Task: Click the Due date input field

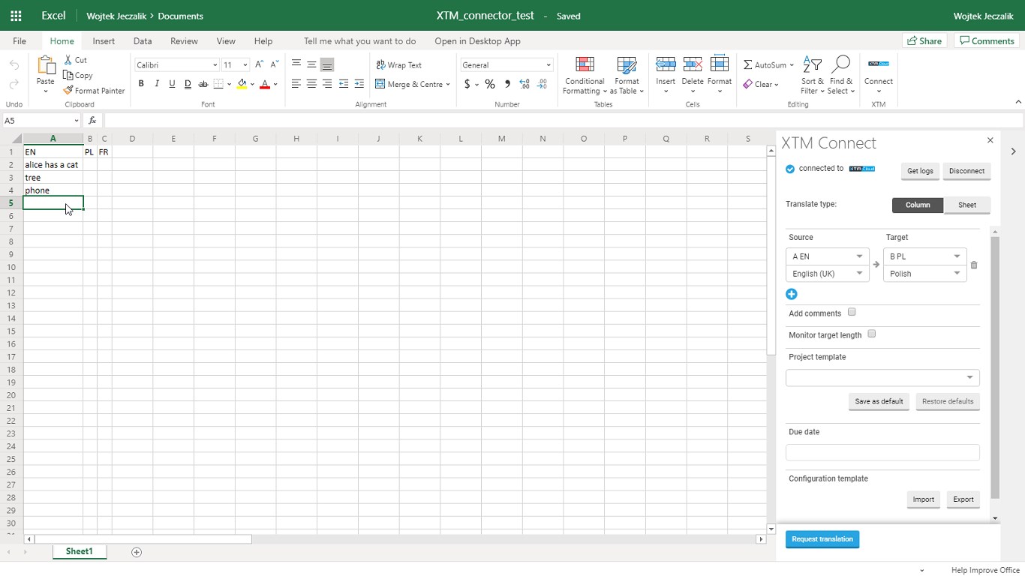Action: pyautogui.click(x=882, y=452)
